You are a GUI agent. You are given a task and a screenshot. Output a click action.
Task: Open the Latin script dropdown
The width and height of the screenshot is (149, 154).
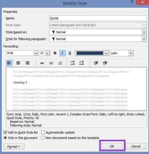point(131,53)
